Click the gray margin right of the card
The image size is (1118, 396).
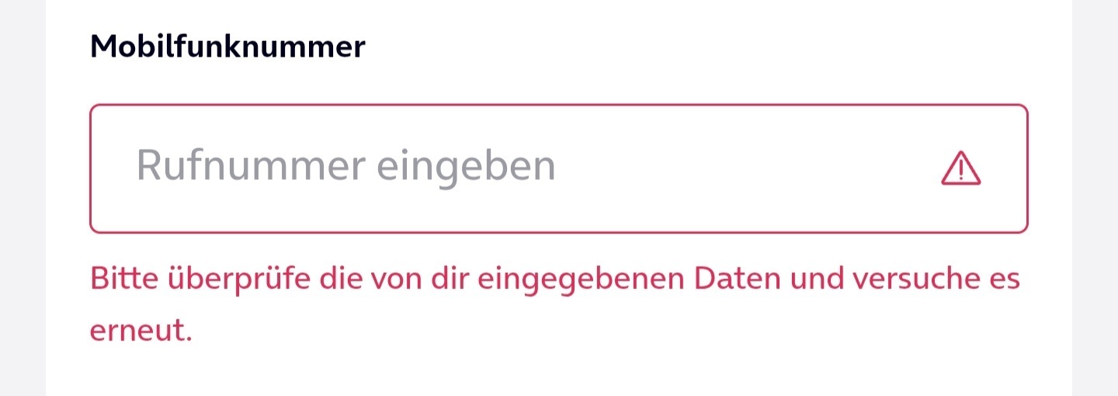click(x=1095, y=198)
